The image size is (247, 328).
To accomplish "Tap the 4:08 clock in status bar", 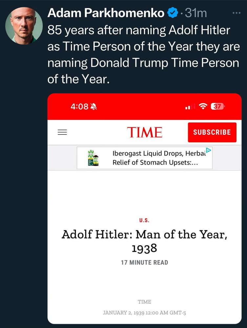I will pyautogui.click(x=79, y=107).
